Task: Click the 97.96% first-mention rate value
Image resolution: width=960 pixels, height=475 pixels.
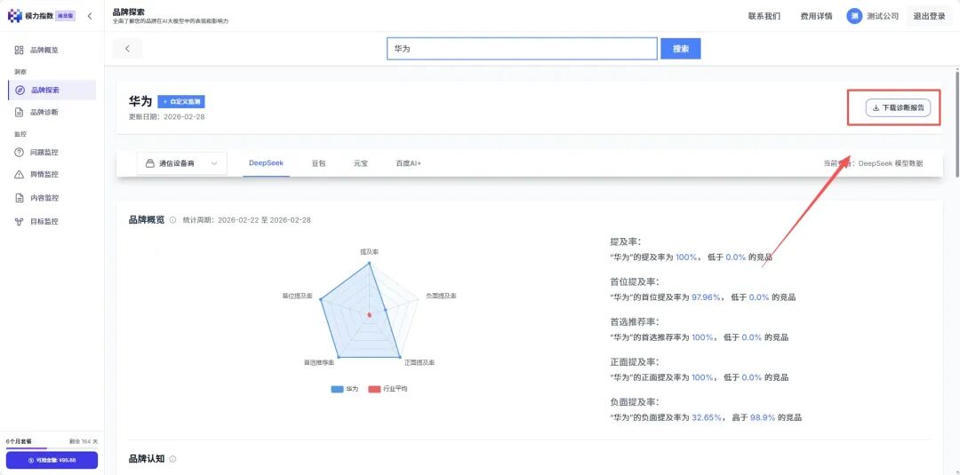Action: (706, 297)
